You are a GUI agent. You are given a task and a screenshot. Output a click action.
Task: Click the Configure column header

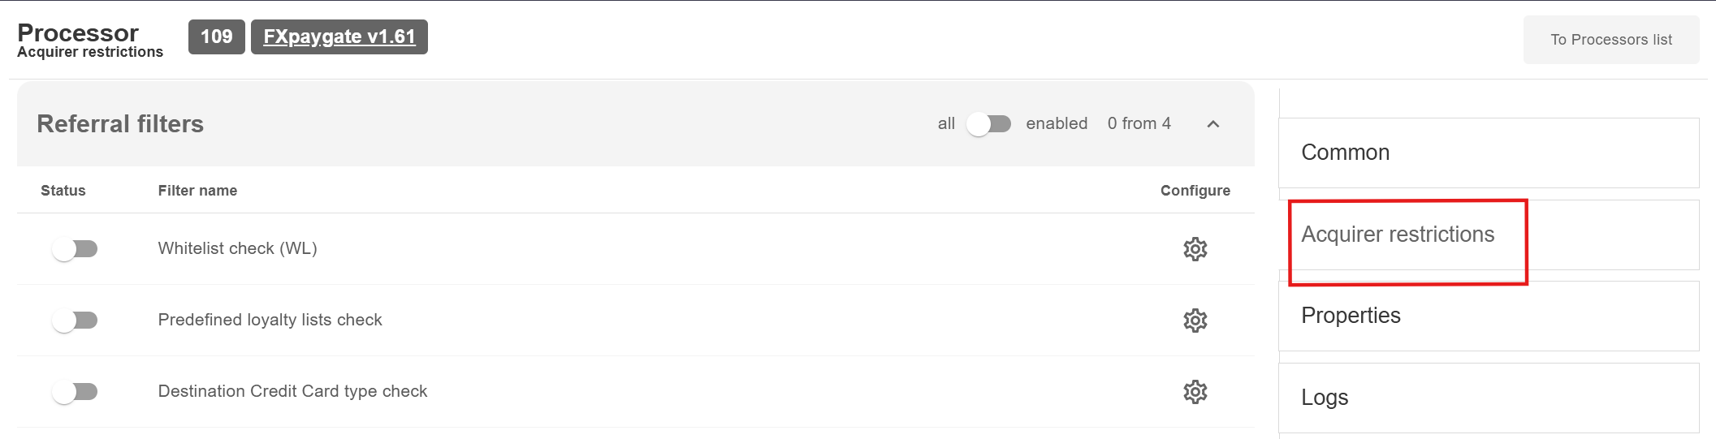(1195, 191)
